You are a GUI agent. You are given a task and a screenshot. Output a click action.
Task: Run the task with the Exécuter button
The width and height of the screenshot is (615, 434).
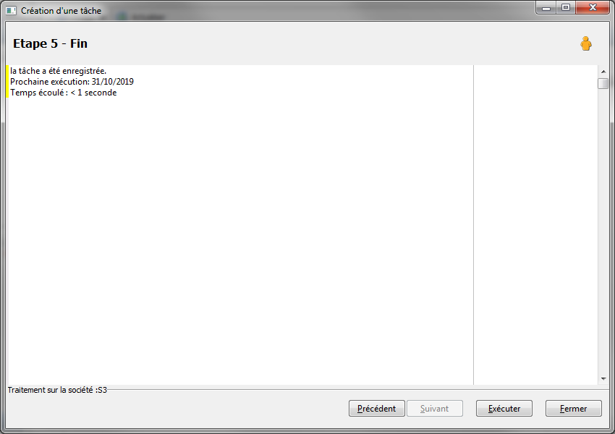(504, 409)
